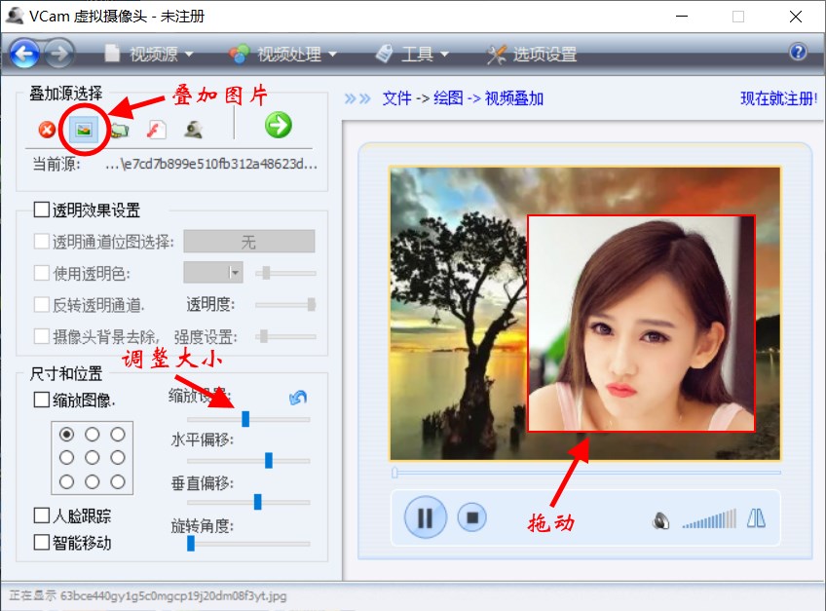
Task: Pause playback with the pause button
Action: tap(424, 517)
